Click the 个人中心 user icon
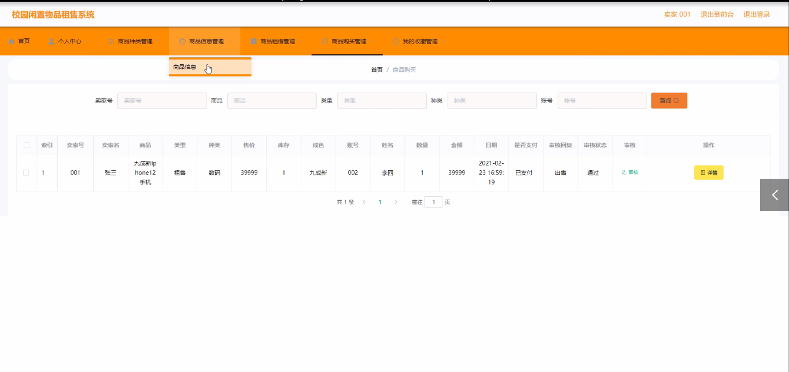The image size is (789, 372). coord(51,42)
